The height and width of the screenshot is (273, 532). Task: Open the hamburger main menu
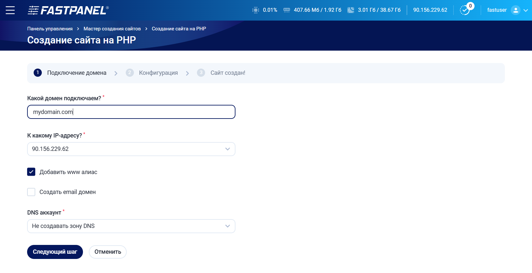point(10,10)
